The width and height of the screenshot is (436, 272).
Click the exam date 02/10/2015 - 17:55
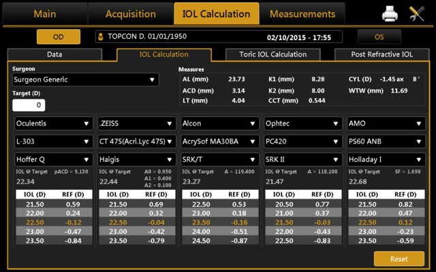[x=299, y=37]
